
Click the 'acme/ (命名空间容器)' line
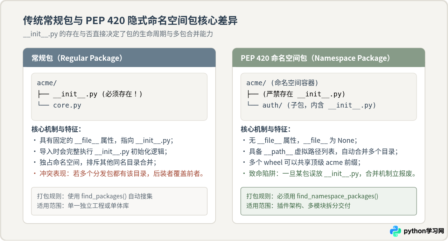(282, 83)
